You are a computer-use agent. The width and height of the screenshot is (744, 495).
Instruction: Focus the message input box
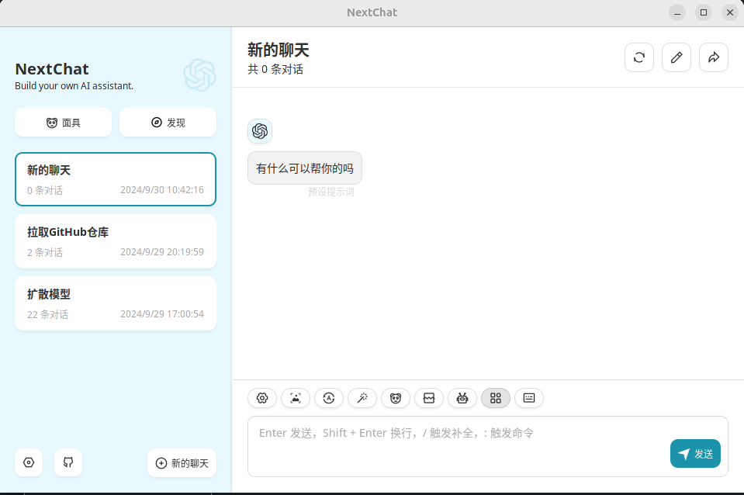pyautogui.click(x=488, y=447)
